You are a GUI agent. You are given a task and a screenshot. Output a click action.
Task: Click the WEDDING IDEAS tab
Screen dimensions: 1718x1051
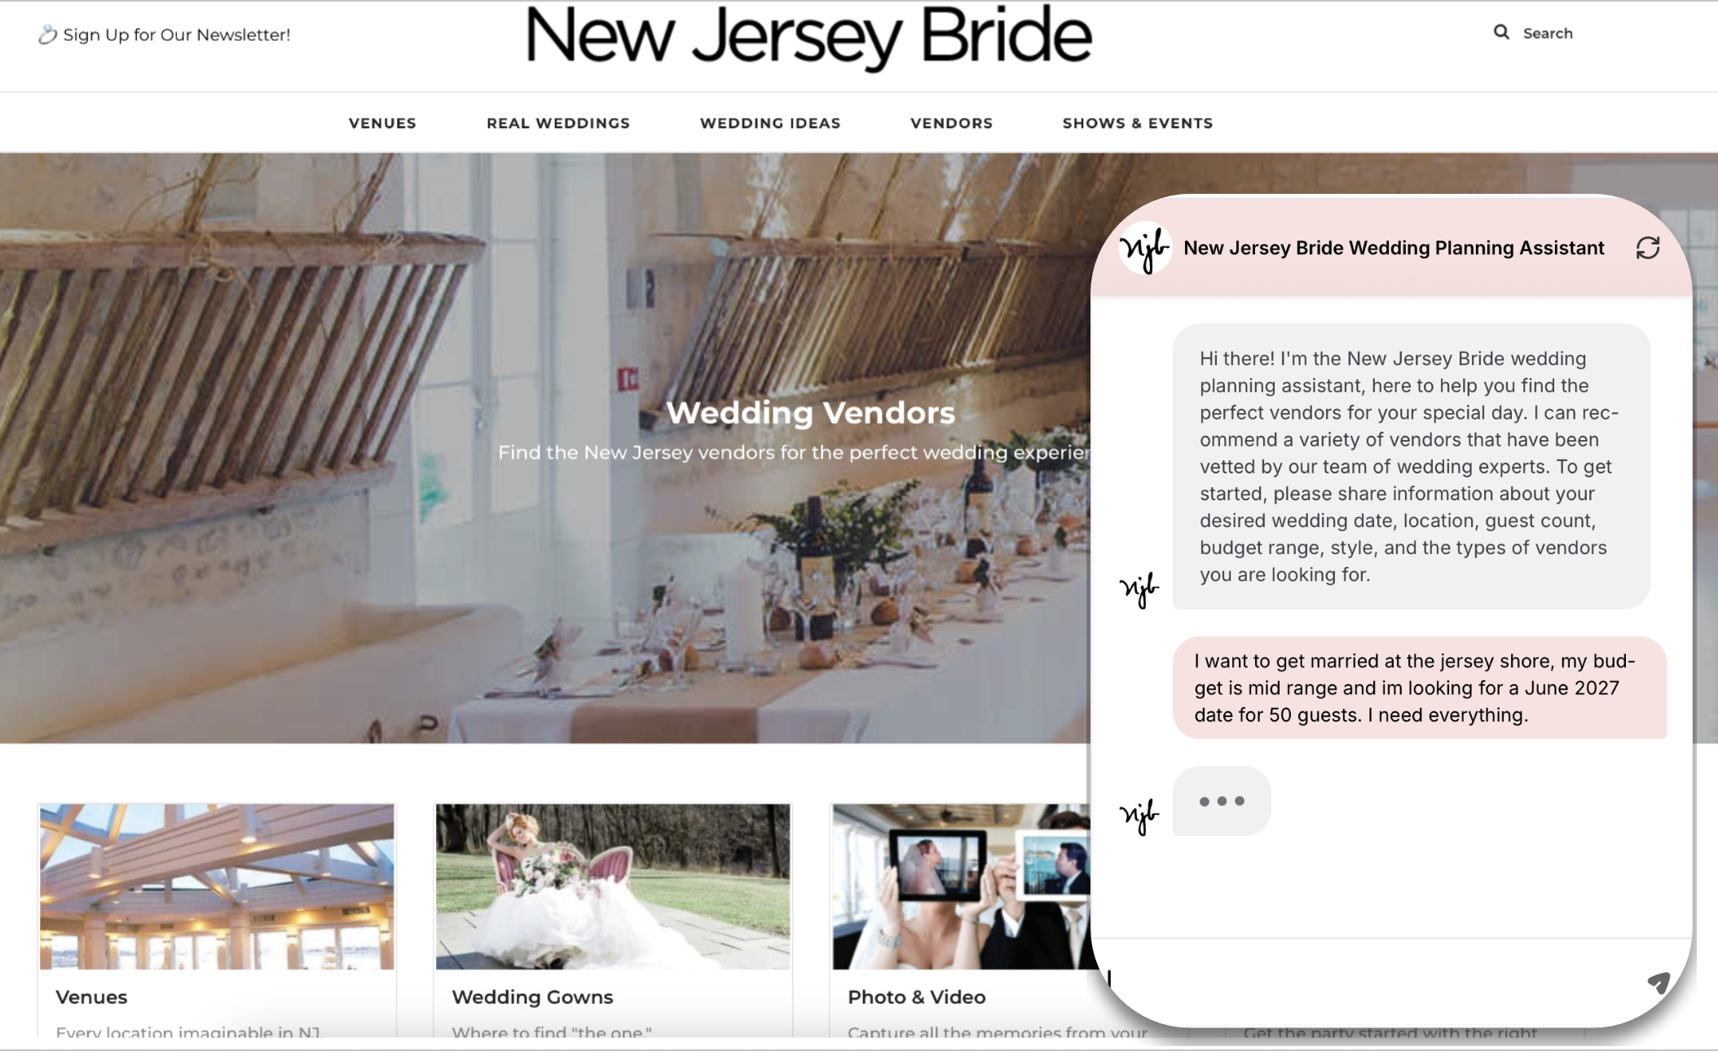click(x=769, y=123)
